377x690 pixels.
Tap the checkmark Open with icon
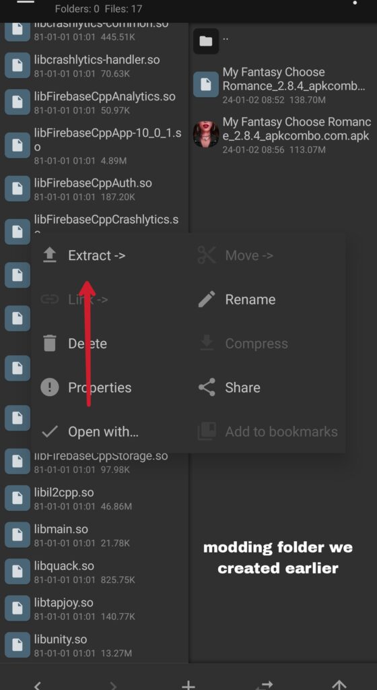[50, 432]
